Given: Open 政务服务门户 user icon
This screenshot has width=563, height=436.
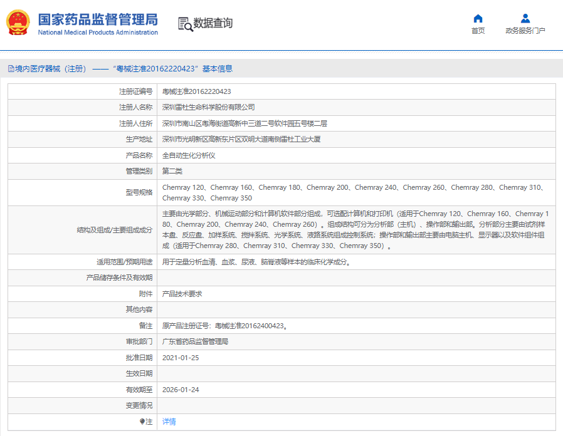Looking at the screenshot, I should point(525,18).
